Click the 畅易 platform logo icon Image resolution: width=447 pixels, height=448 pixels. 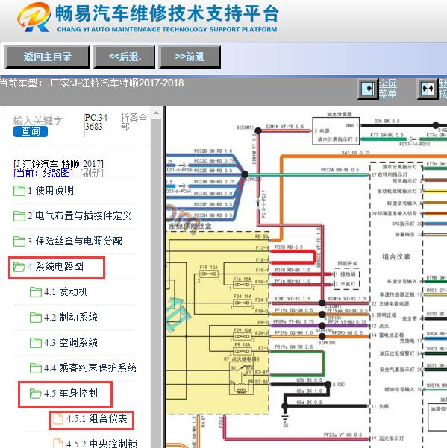(34, 17)
